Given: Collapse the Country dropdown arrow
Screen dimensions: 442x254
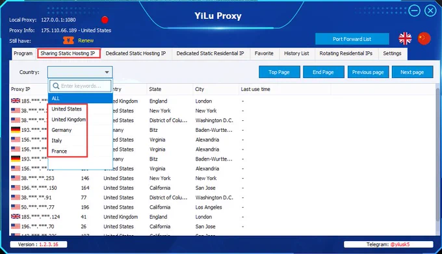Looking at the screenshot, I should (107, 72).
